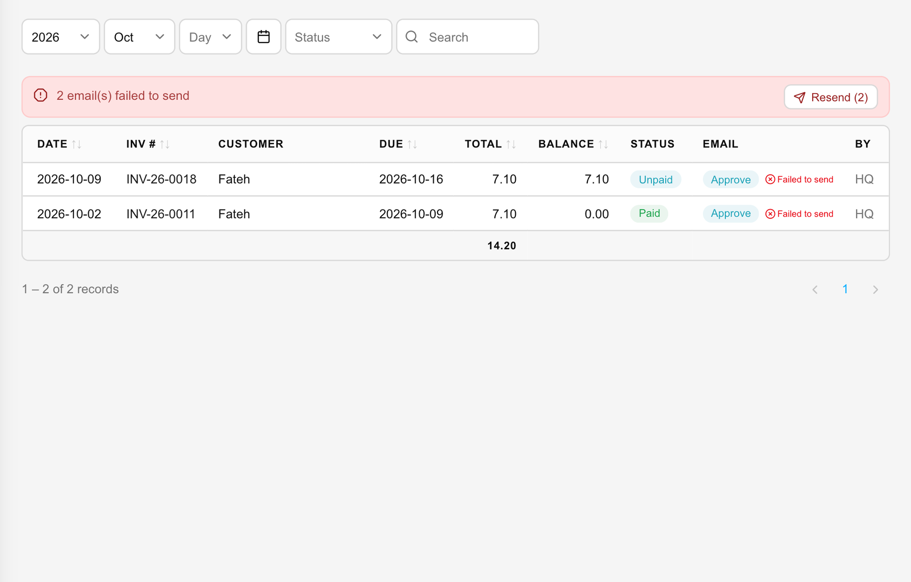Image resolution: width=911 pixels, height=582 pixels.
Task: Focus the Search input field
Action: pyautogui.click(x=468, y=37)
